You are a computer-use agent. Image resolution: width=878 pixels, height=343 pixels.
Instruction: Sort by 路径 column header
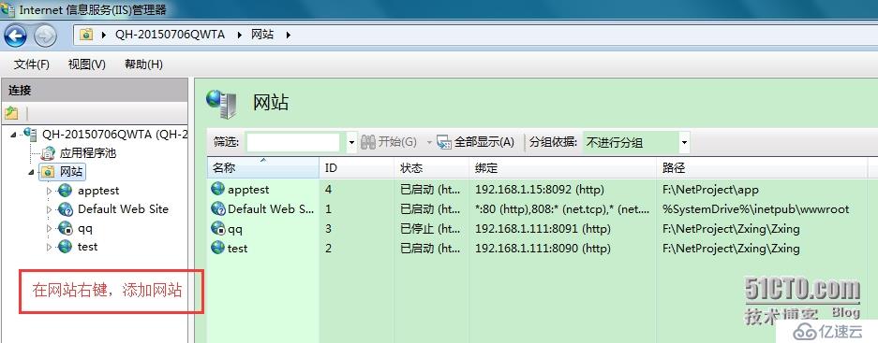coord(762,168)
